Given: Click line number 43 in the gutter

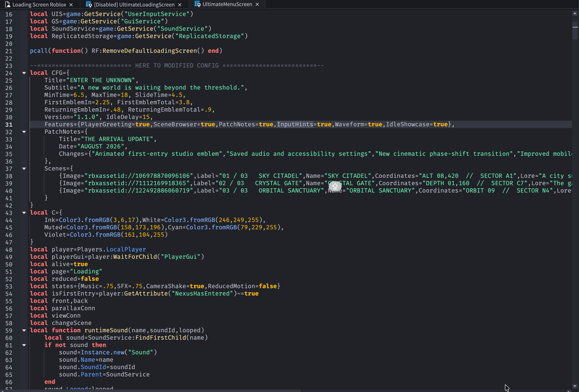Looking at the screenshot, I should point(8,213).
